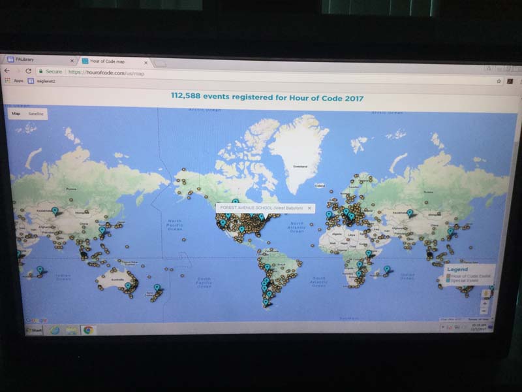Click the teal marker pointing to West Babylon
The width and height of the screenshot is (522, 392).
(x=262, y=217)
